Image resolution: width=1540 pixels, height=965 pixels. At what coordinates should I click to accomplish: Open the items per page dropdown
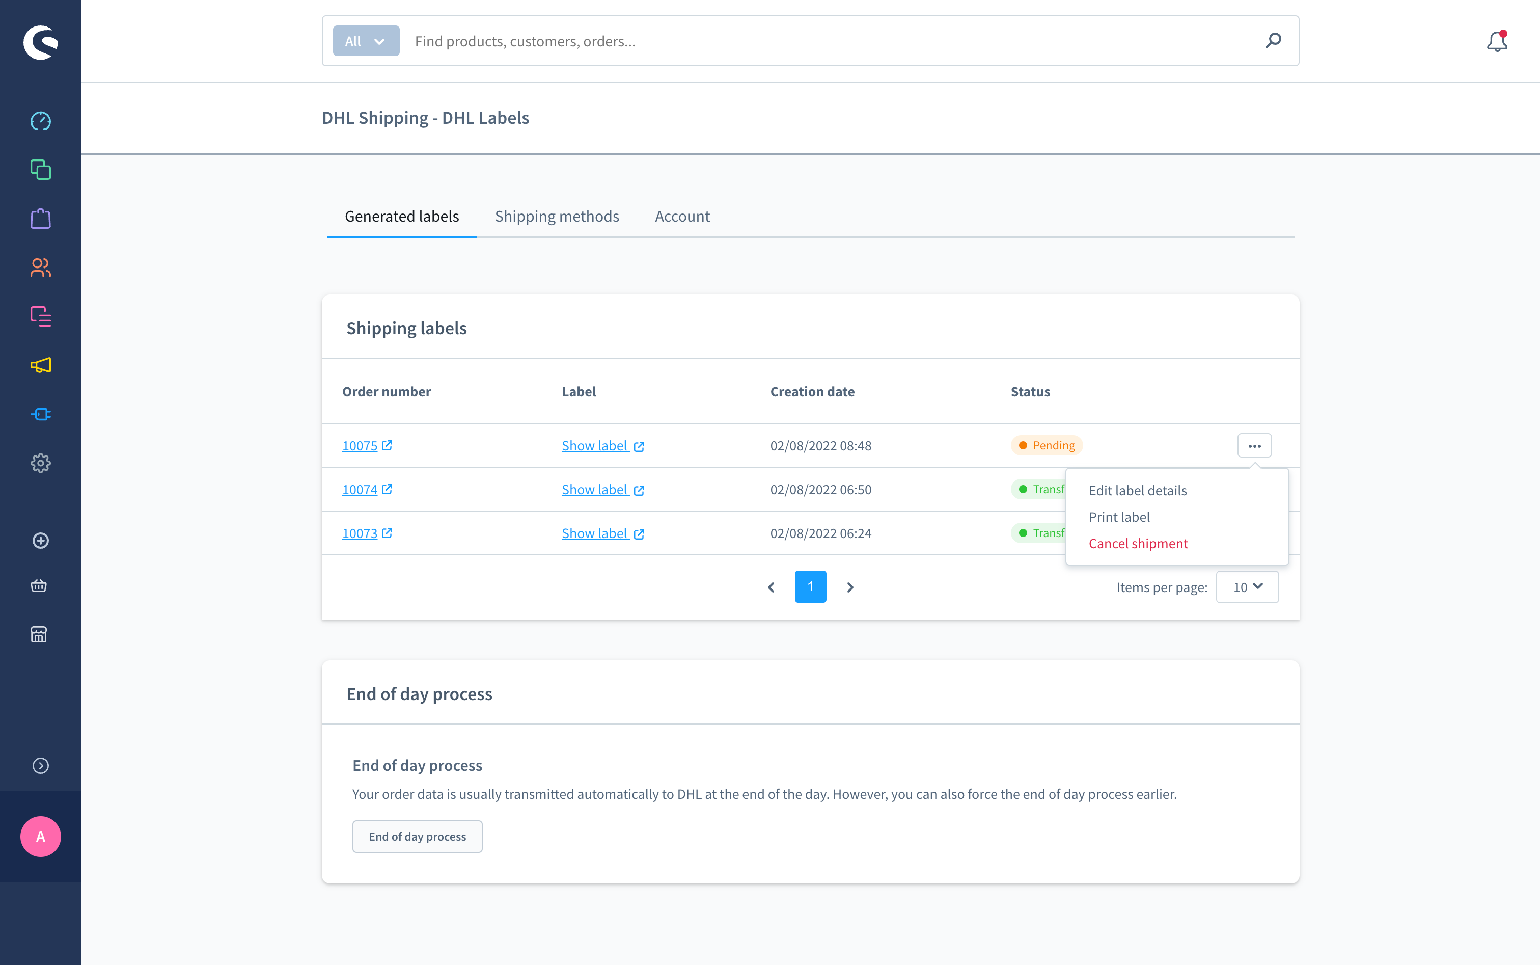pos(1247,586)
